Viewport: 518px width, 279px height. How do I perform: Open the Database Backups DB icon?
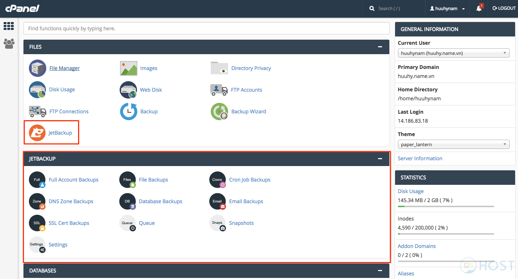(128, 201)
